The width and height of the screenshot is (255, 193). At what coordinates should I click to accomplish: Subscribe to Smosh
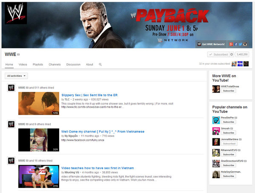(x=229, y=133)
